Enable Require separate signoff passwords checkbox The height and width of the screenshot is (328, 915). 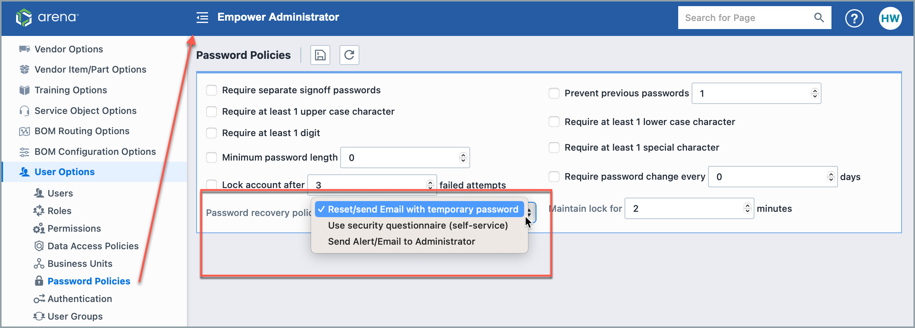(x=212, y=90)
